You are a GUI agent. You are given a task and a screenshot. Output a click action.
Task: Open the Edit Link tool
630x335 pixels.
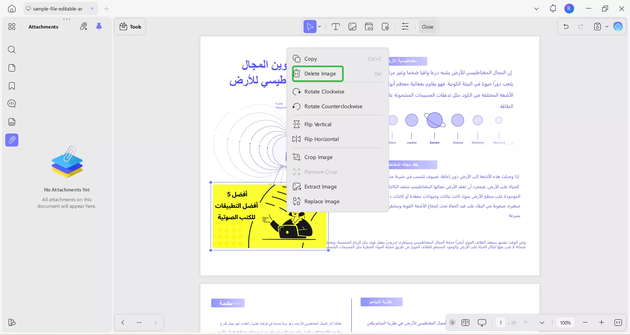pos(369,27)
